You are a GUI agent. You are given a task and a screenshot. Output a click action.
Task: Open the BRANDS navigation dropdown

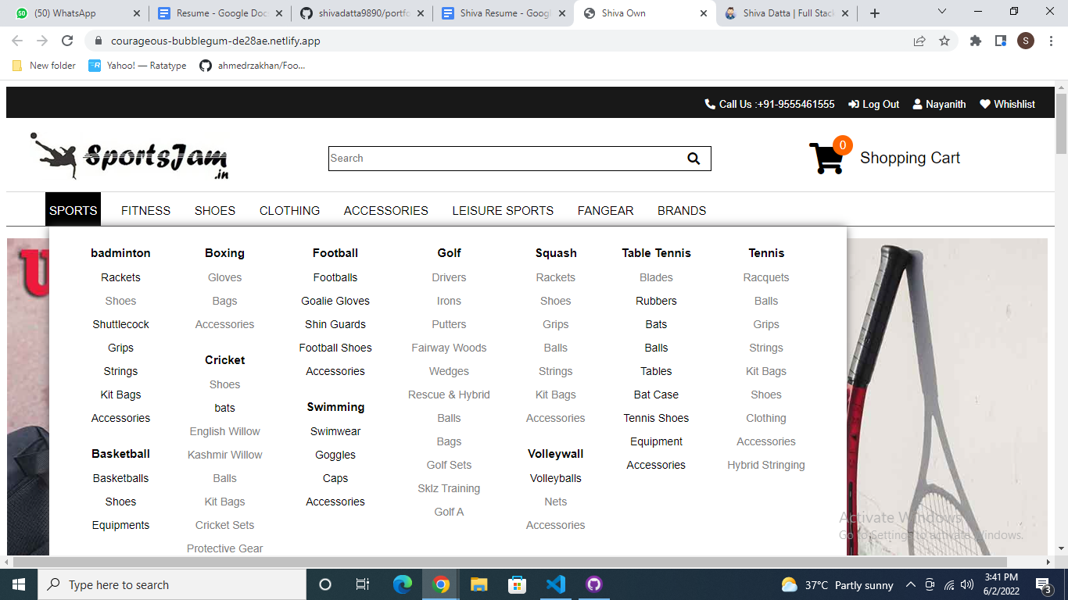pyautogui.click(x=682, y=211)
